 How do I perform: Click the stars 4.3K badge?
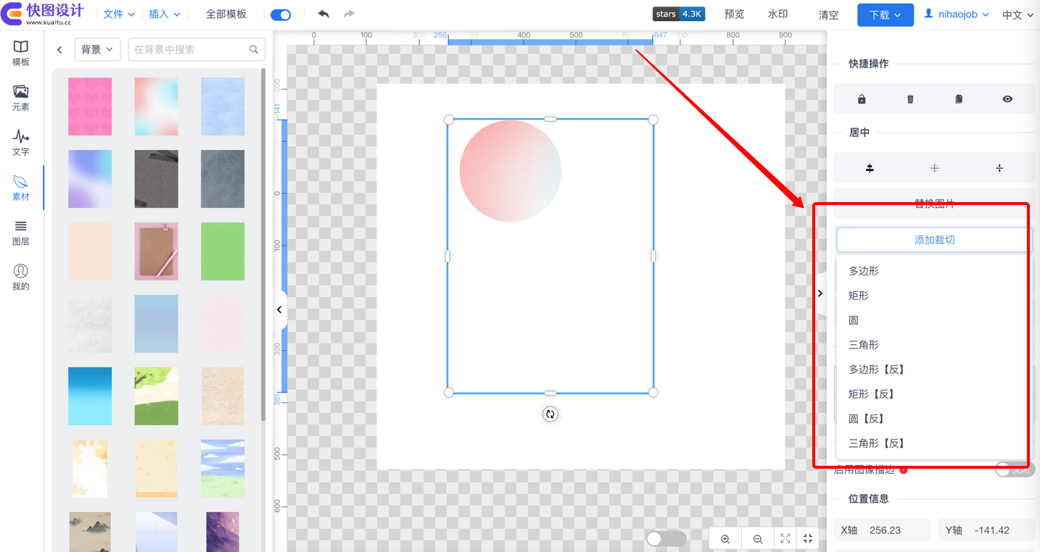click(679, 14)
